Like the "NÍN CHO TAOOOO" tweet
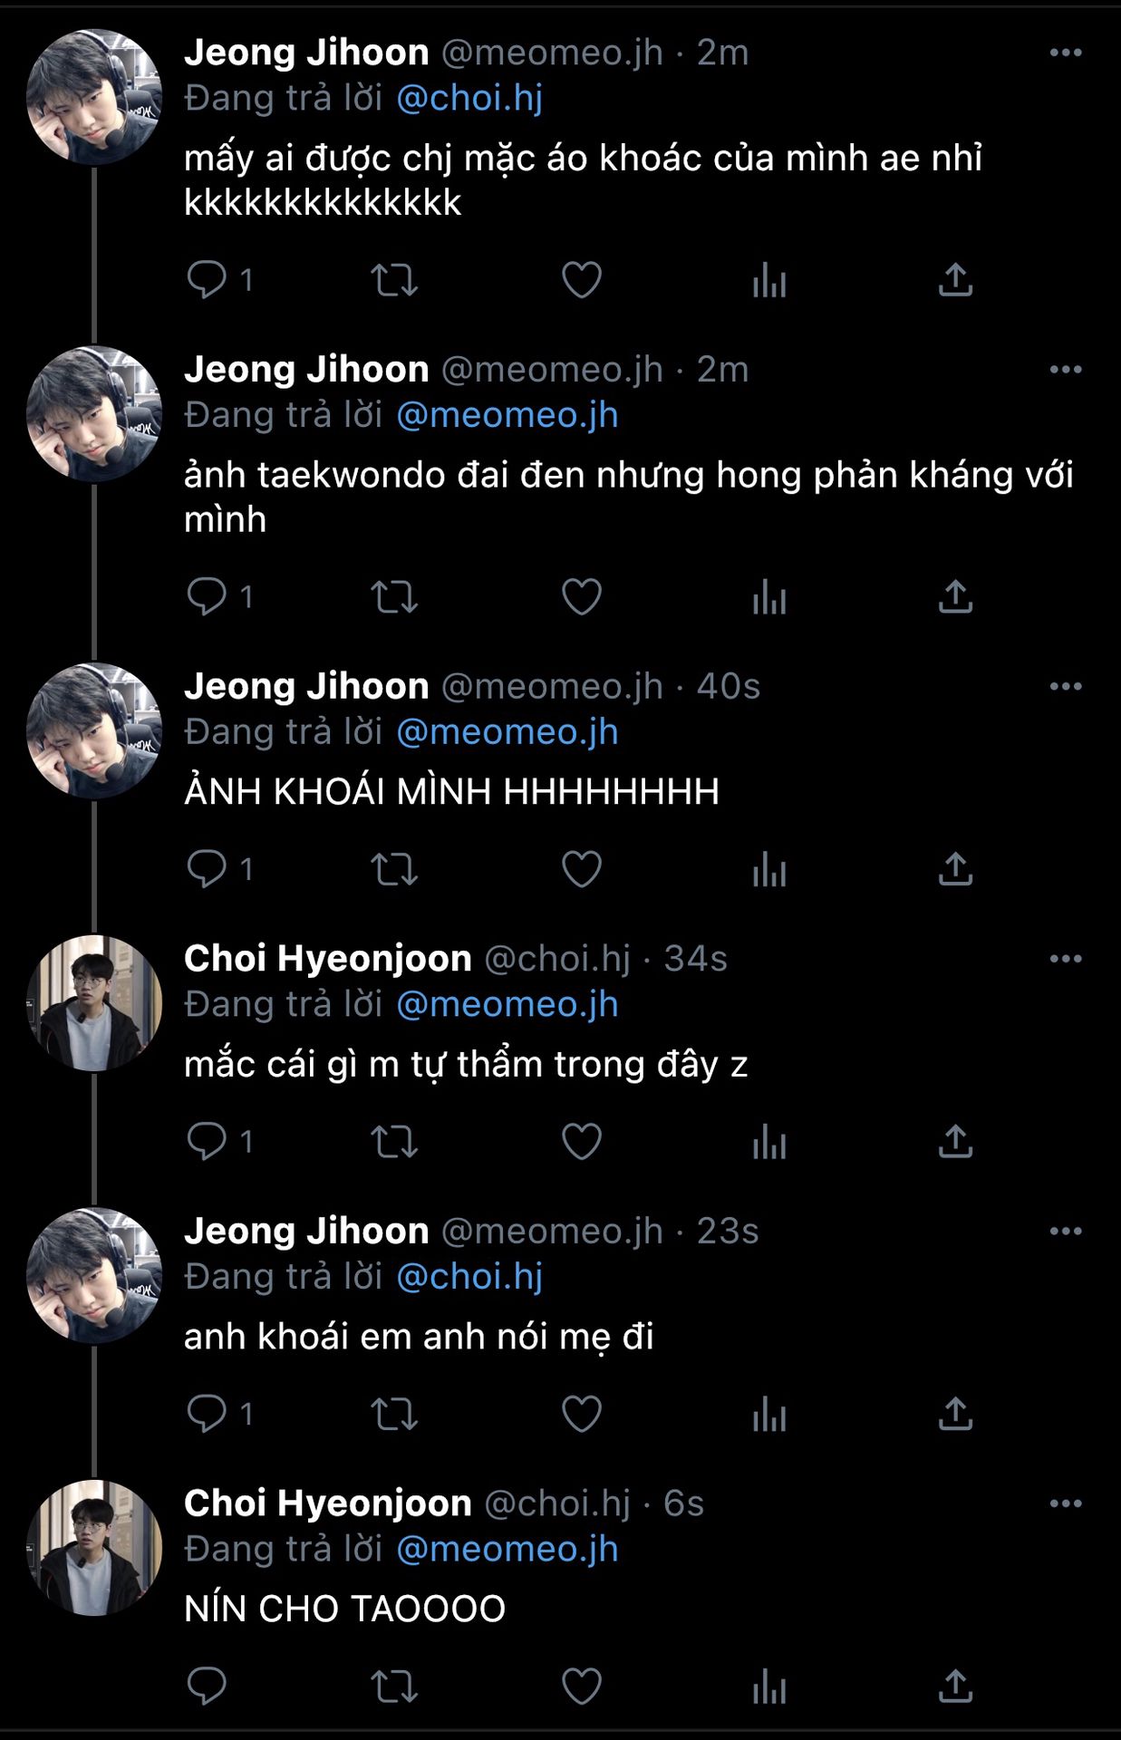1121x1740 pixels. (x=582, y=1687)
